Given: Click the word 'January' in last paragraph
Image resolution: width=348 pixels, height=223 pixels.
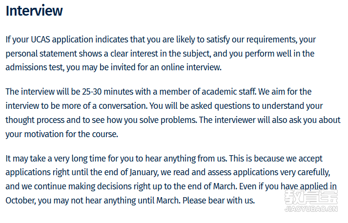Looking at the screenshot, I should point(144,172).
